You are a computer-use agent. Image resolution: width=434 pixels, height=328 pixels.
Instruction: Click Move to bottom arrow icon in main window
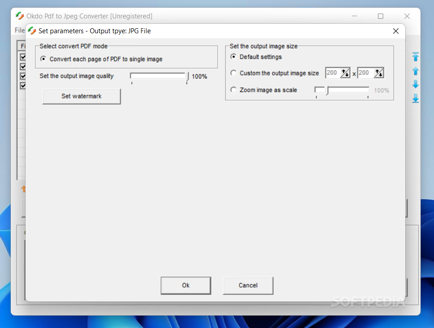[x=416, y=98]
